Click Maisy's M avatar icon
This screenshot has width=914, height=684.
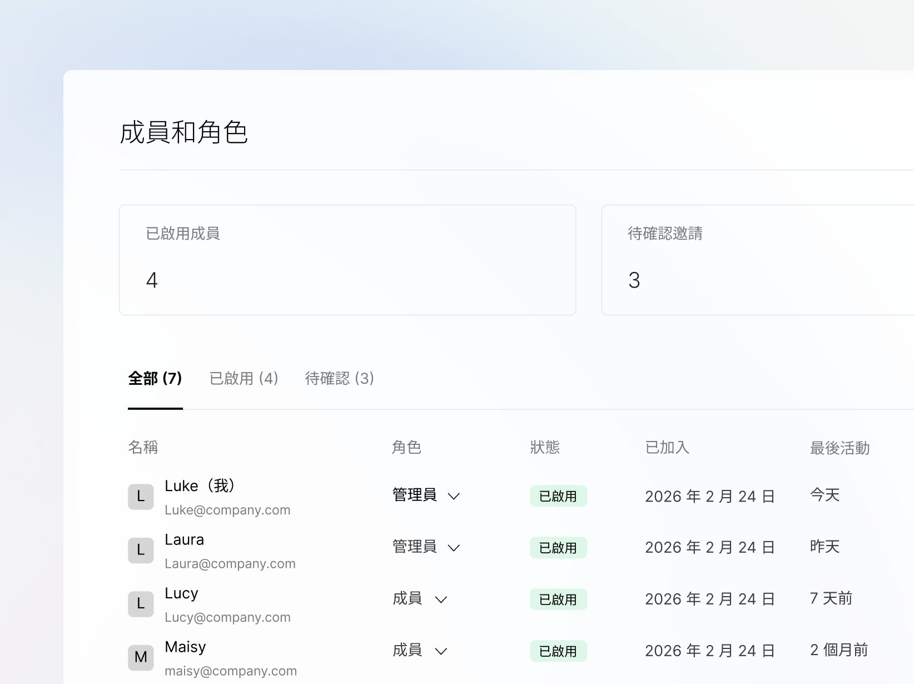(x=141, y=657)
